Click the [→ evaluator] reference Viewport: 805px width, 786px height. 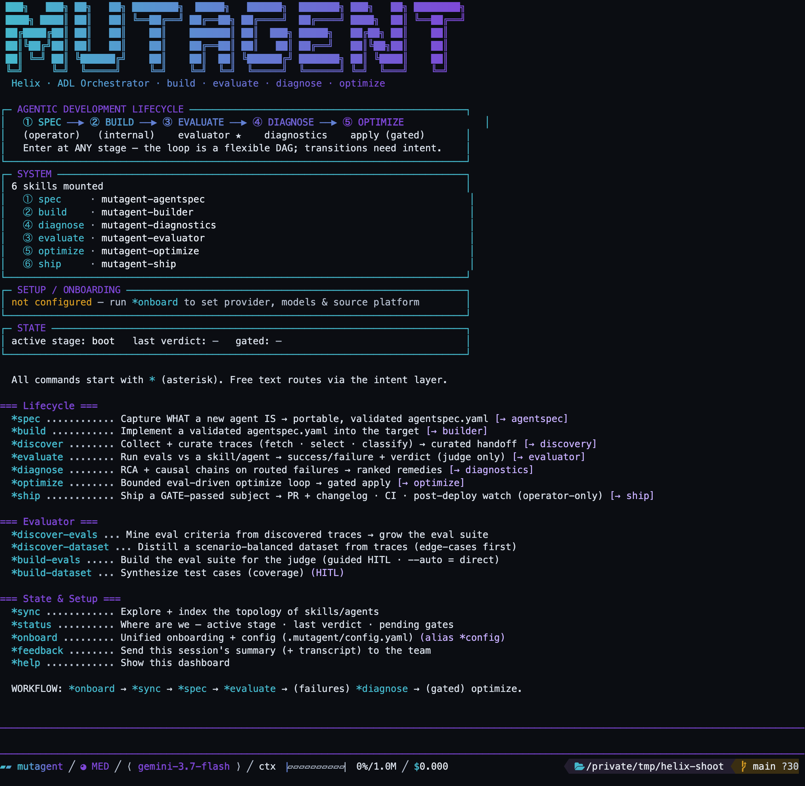coord(549,457)
